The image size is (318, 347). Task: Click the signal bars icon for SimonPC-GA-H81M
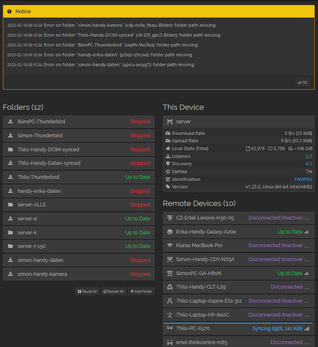(x=307, y=273)
